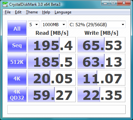Open the File menu

point(8,12)
